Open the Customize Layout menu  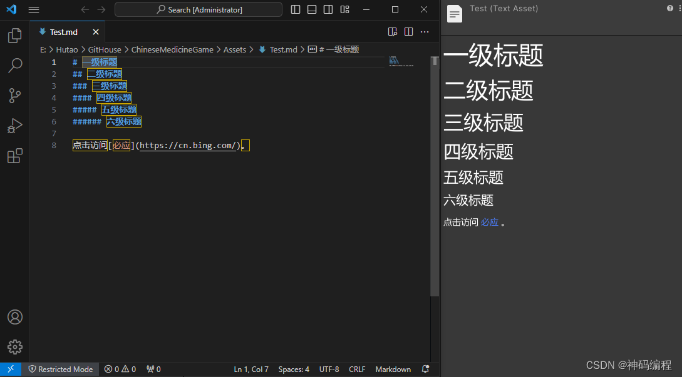pos(345,9)
